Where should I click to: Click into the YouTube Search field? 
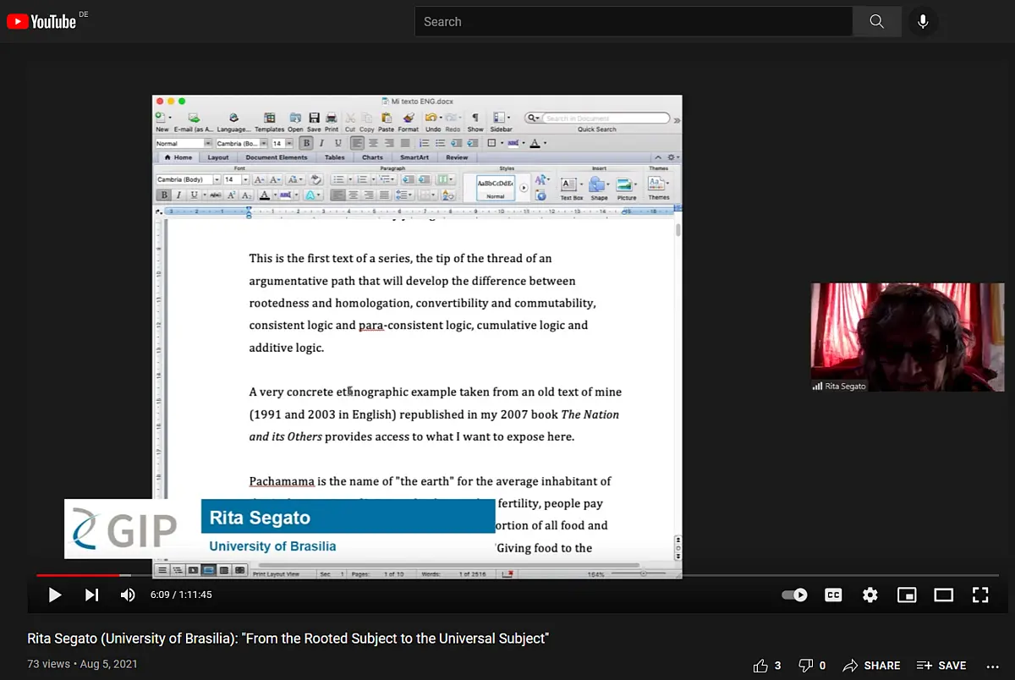coord(634,21)
